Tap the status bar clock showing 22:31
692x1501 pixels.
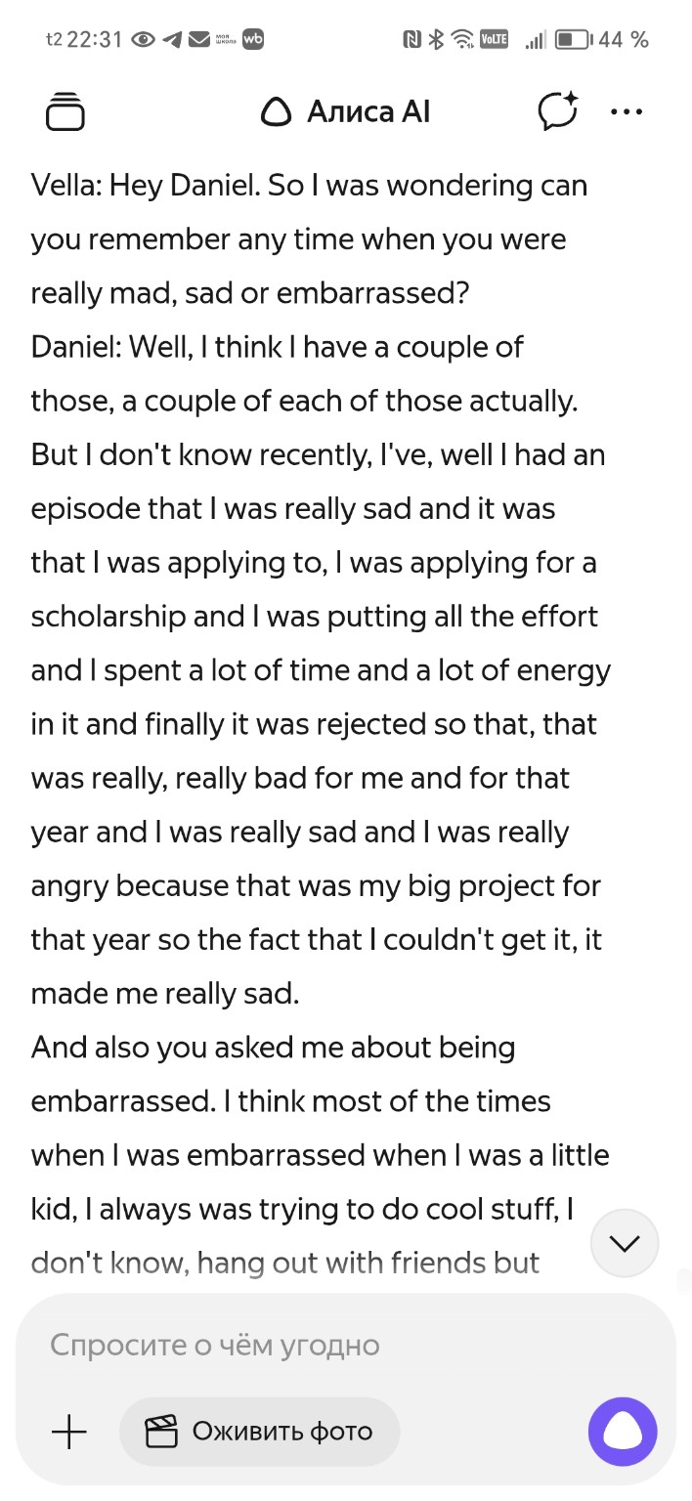coord(94,40)
